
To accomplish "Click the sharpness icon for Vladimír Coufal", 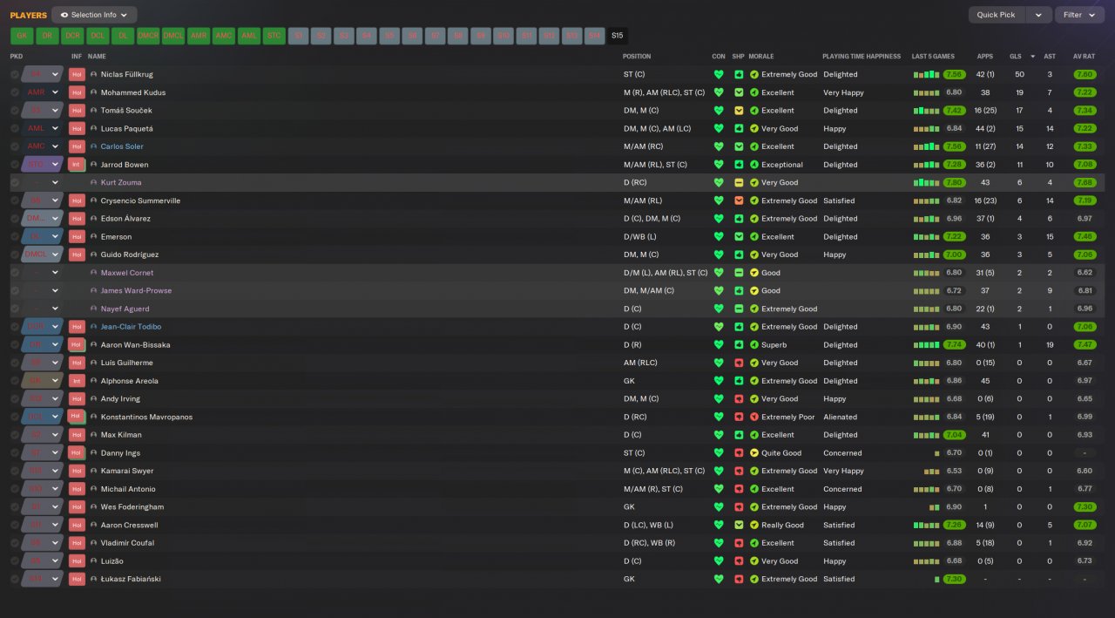I will 739,543.
